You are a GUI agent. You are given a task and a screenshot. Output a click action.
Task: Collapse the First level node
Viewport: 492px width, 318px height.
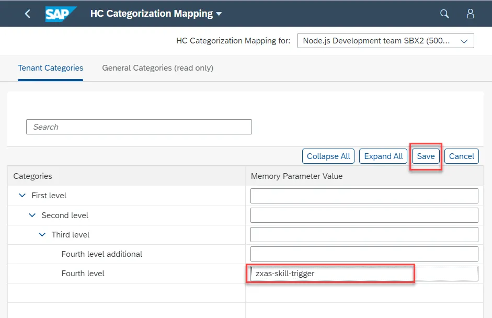pyautogui.click(x=22, y=195)
